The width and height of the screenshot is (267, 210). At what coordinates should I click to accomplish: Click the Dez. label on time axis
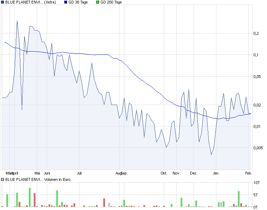pyautogui.click(x=194, y=173)
